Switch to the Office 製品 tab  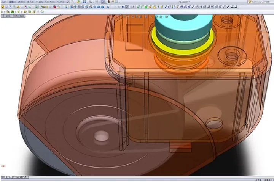point(19,16)
